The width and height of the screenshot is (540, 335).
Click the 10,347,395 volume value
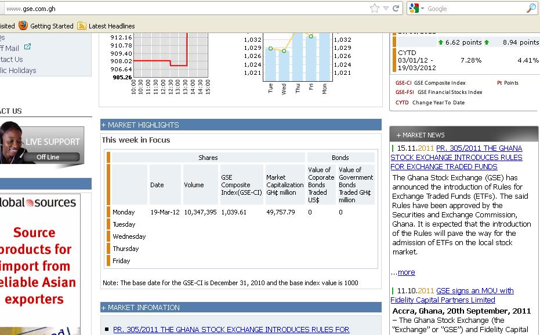tap(201, 212)
